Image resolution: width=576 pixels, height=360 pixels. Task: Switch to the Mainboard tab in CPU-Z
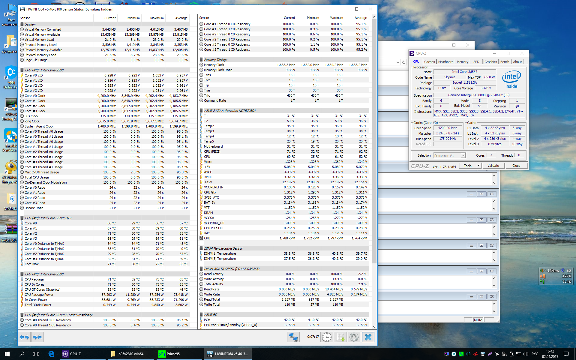(445, 62)
